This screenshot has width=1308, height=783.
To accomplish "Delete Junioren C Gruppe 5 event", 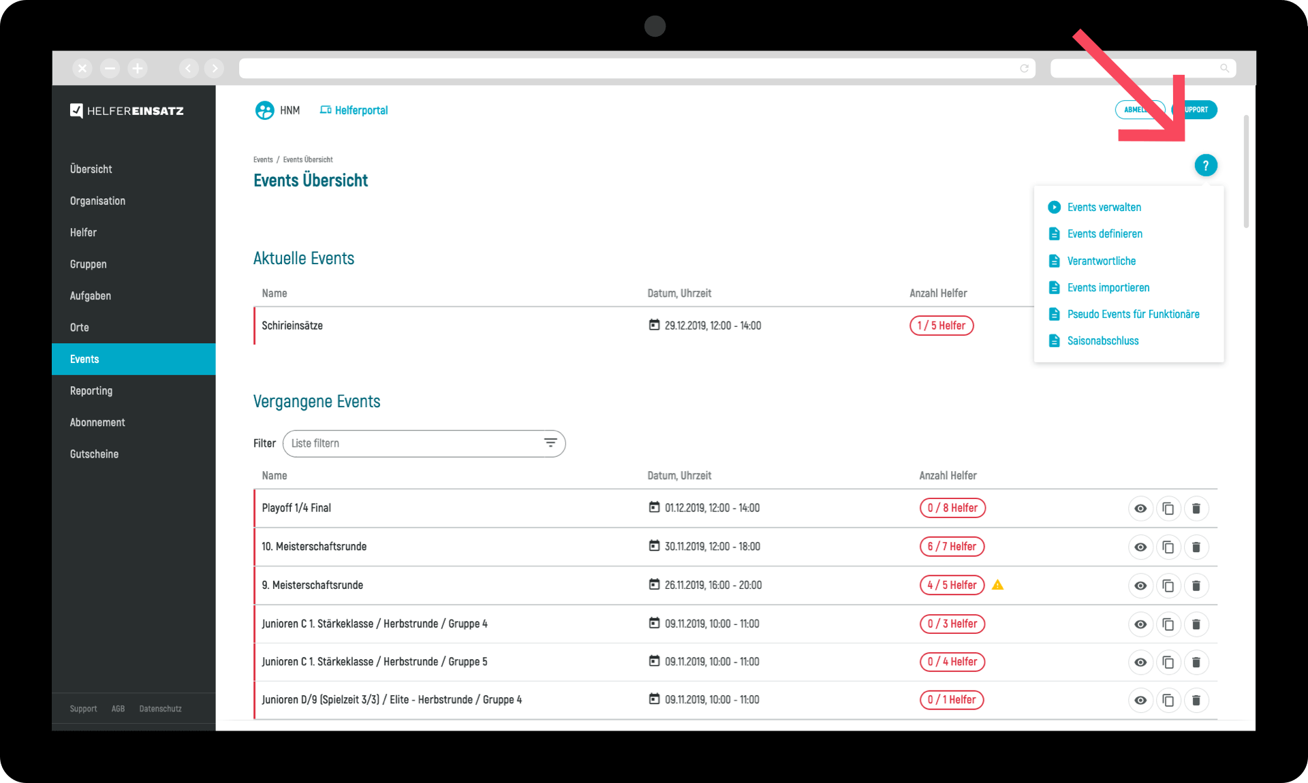I will tap(1196, 662).
